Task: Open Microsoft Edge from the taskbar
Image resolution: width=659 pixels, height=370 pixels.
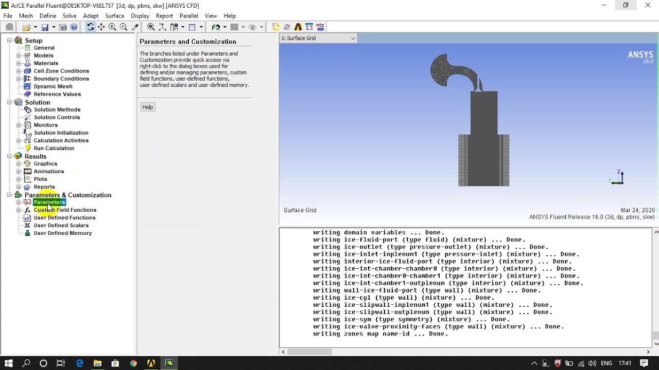Action: coord(80,363)
